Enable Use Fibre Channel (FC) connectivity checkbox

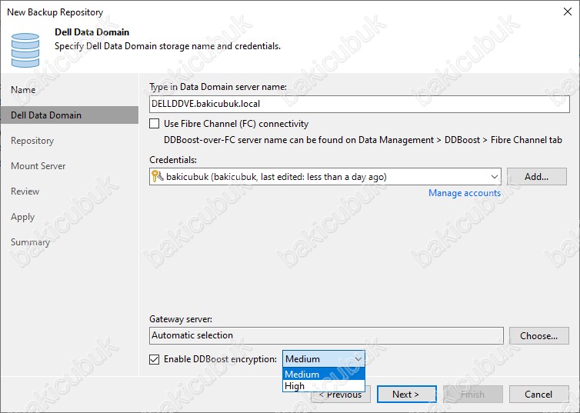click(x=155, y=124)
